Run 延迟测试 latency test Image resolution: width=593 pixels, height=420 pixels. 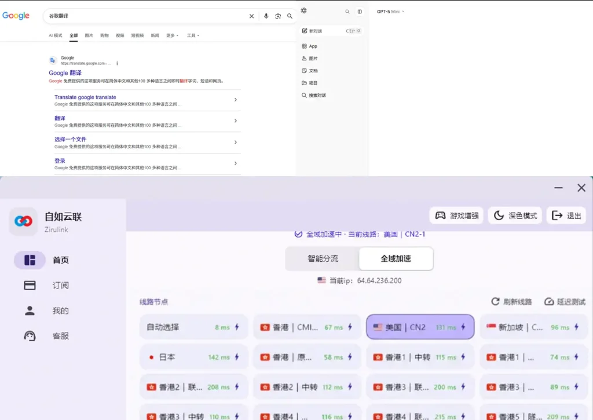pos(565,302)
